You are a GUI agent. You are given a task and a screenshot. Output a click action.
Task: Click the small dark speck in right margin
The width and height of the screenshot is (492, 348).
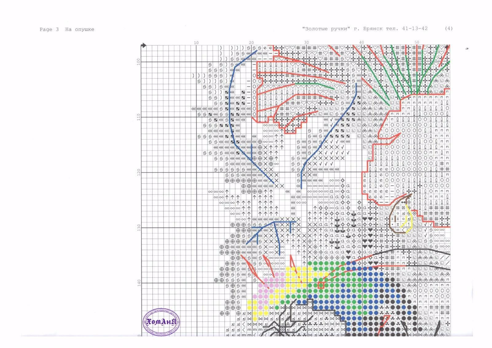467,48
